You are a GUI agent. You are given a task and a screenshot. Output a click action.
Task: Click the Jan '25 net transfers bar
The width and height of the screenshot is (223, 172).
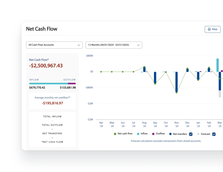tap(198, 76)
